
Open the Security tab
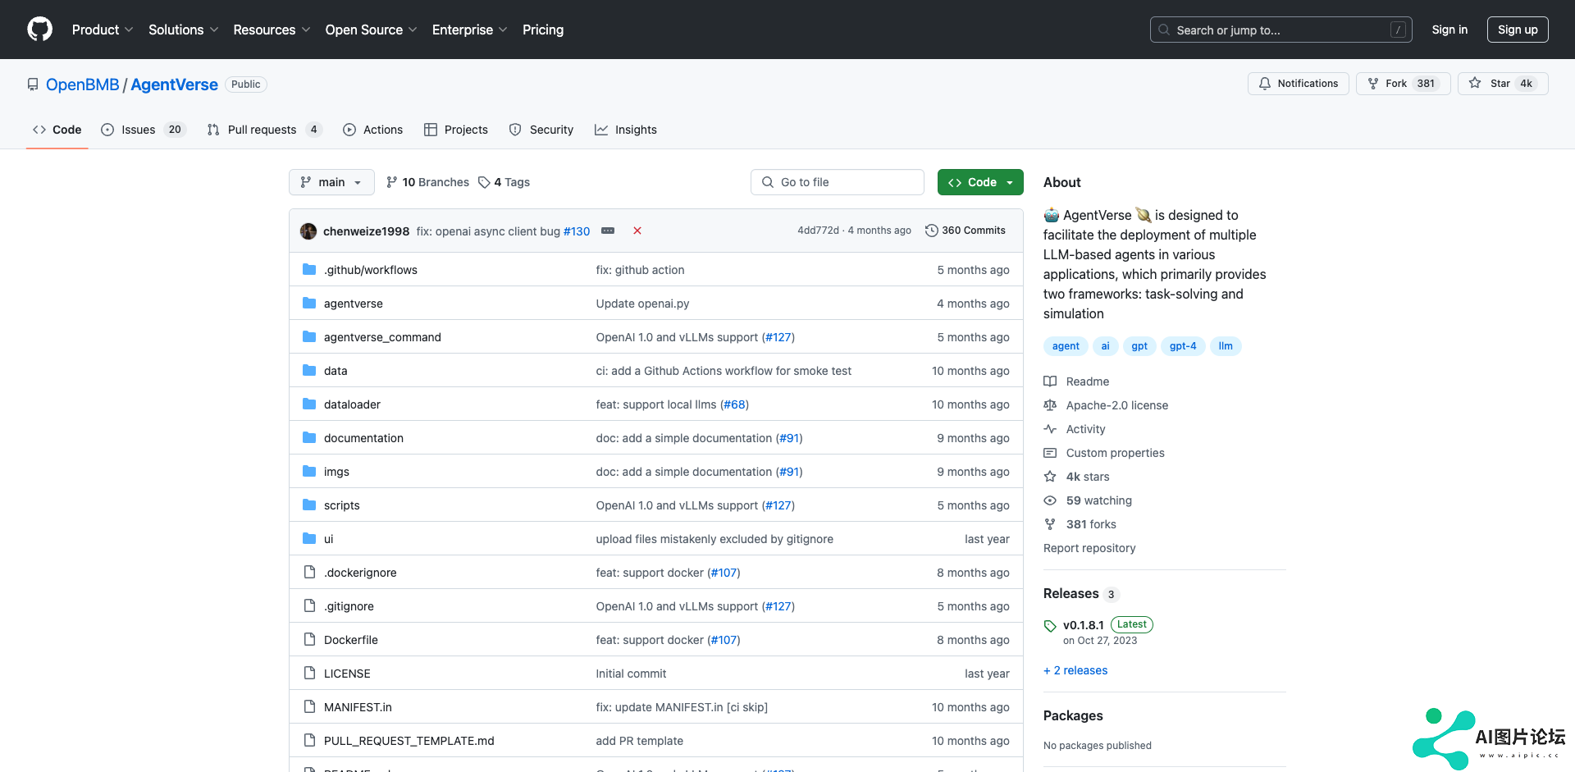coord(541,130)
